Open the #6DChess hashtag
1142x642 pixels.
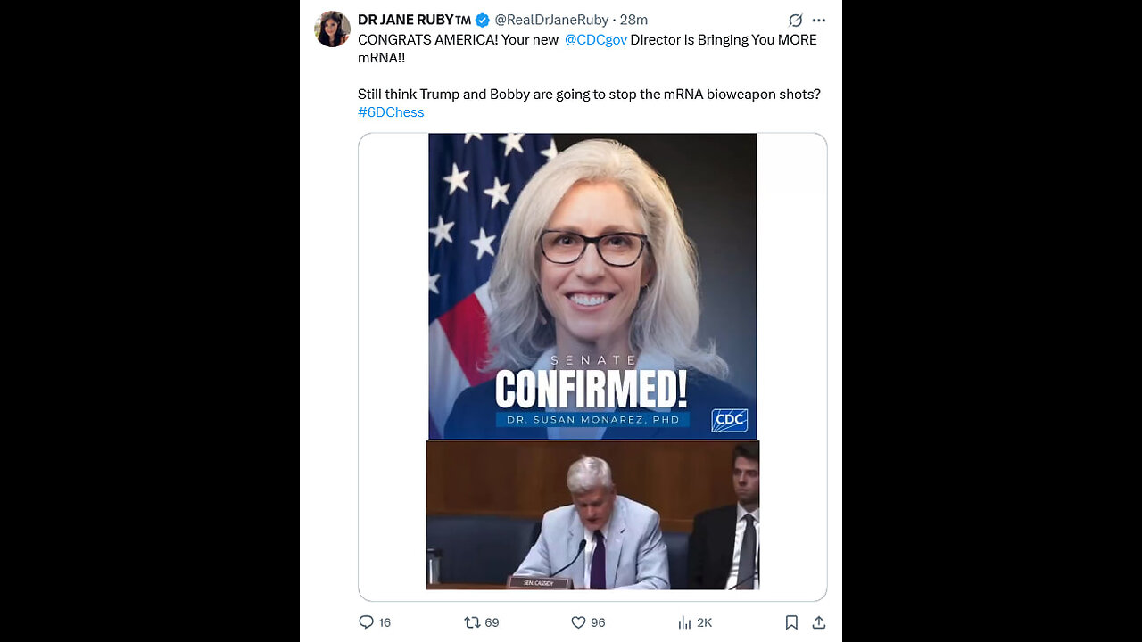click(391, 112)
